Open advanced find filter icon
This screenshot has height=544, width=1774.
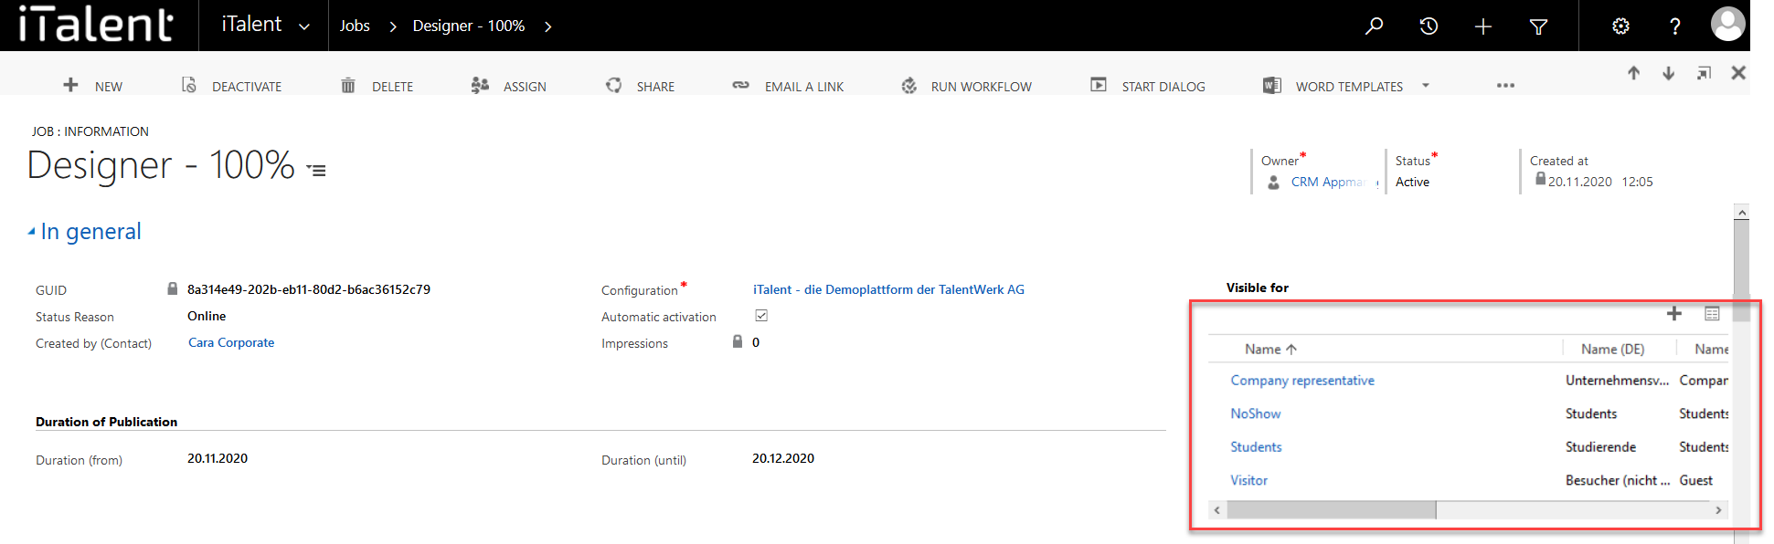point(1538,26)
